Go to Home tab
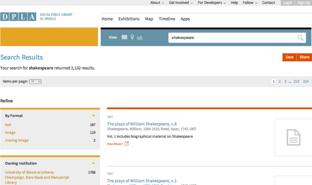Screen dimensions: 312x185 pyautogui.click(x=107, y=19)
